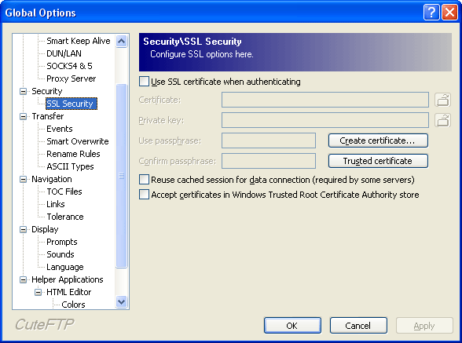
Task: Check Accept certificates in Windows Trusted Root store
Action: point(144,195)
